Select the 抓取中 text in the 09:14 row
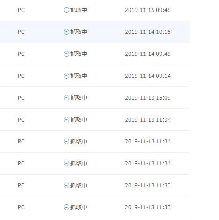 [79, 76]
